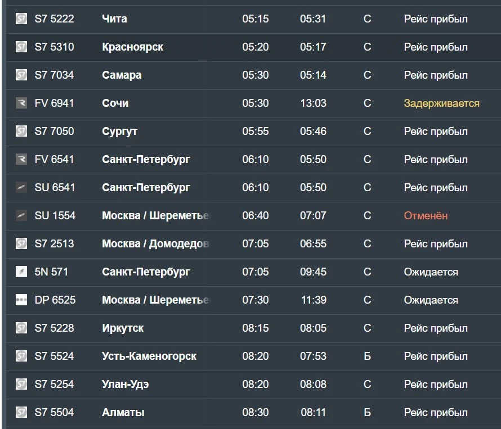The width and height of the screenshot is (501, 429).
Task: Click the S7 logo beside flight S7 7050
Action: pos(21,131)
